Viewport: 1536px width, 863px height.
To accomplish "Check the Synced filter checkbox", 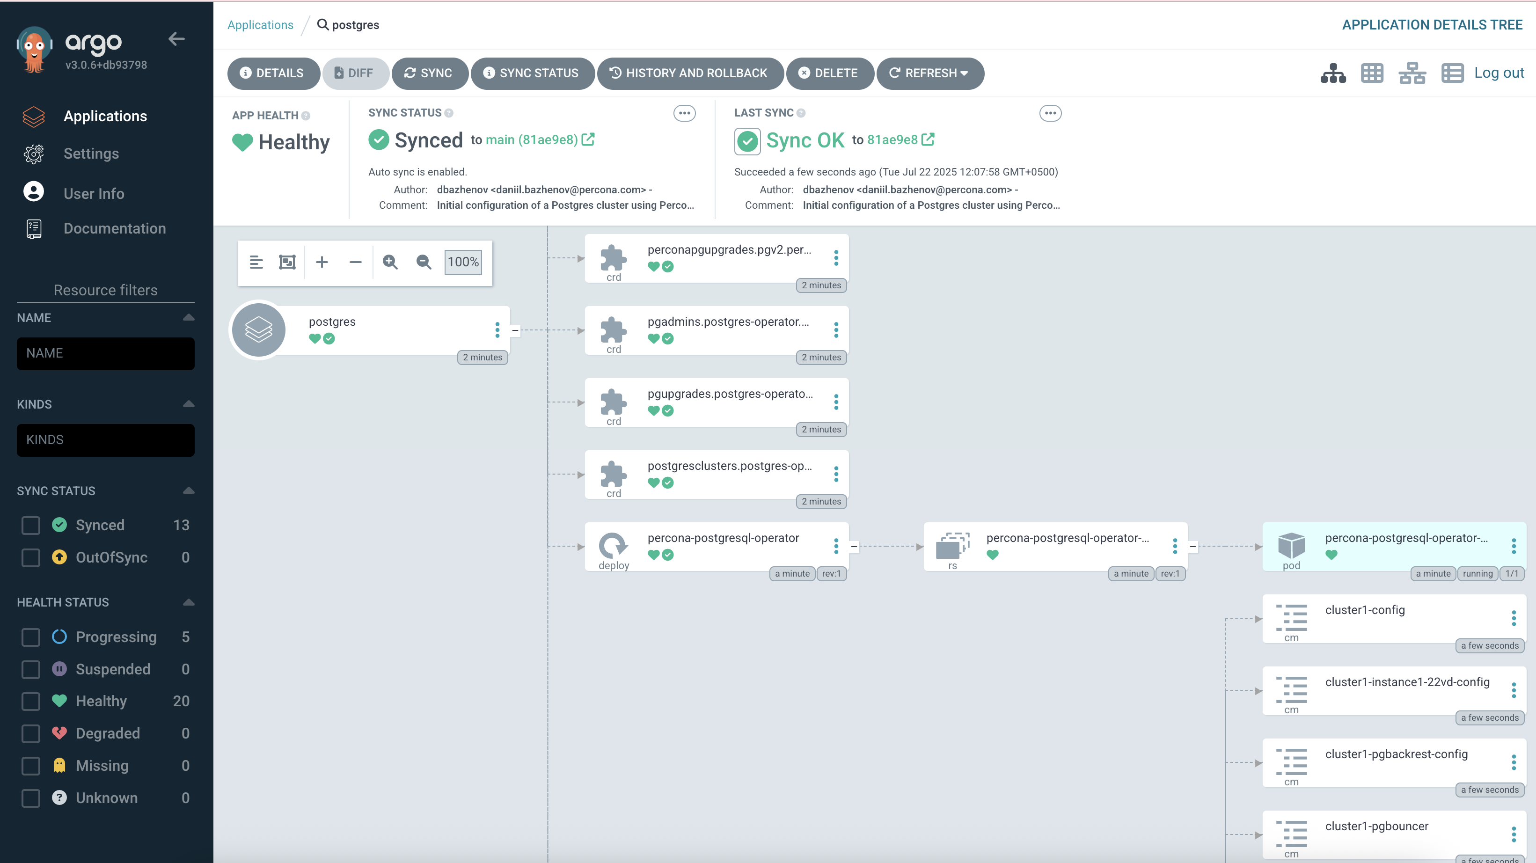I will click(x=30, y=526).
